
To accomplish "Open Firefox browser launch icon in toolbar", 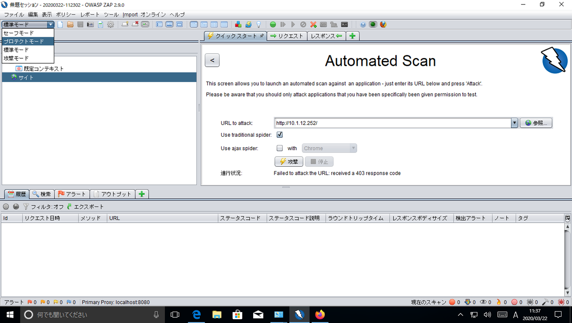I will (x=383, y=24).
